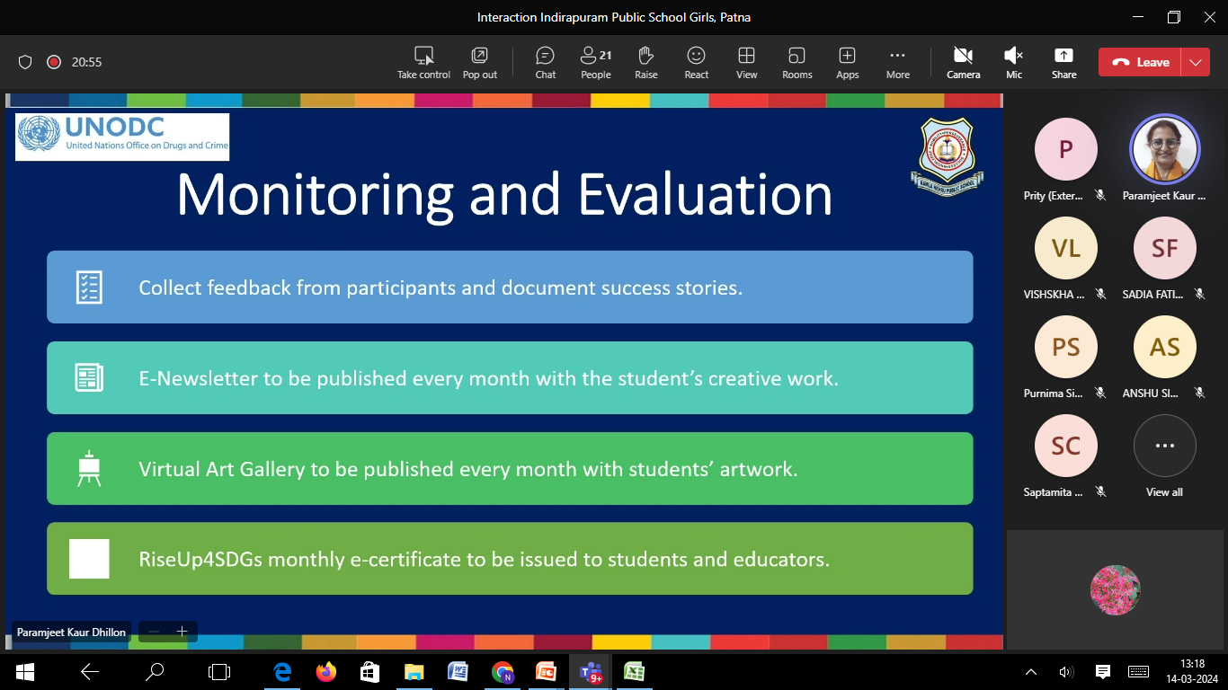Raise your hand in the meeting

tap(645, 62)
